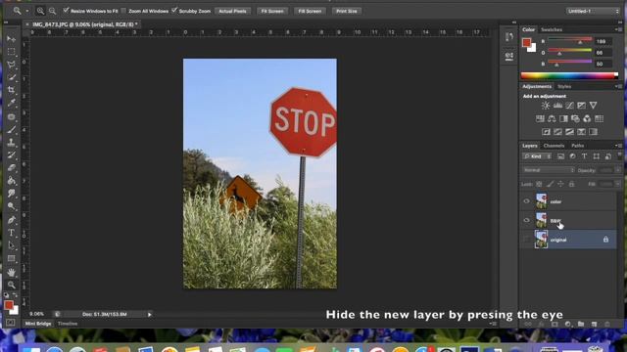Toggle lock transparent pixels in Layers
Viewport: 627px width, 352px height.
539,184
